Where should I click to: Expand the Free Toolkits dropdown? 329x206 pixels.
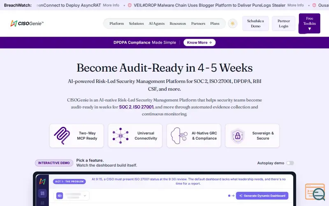click(x=309, y=23)
